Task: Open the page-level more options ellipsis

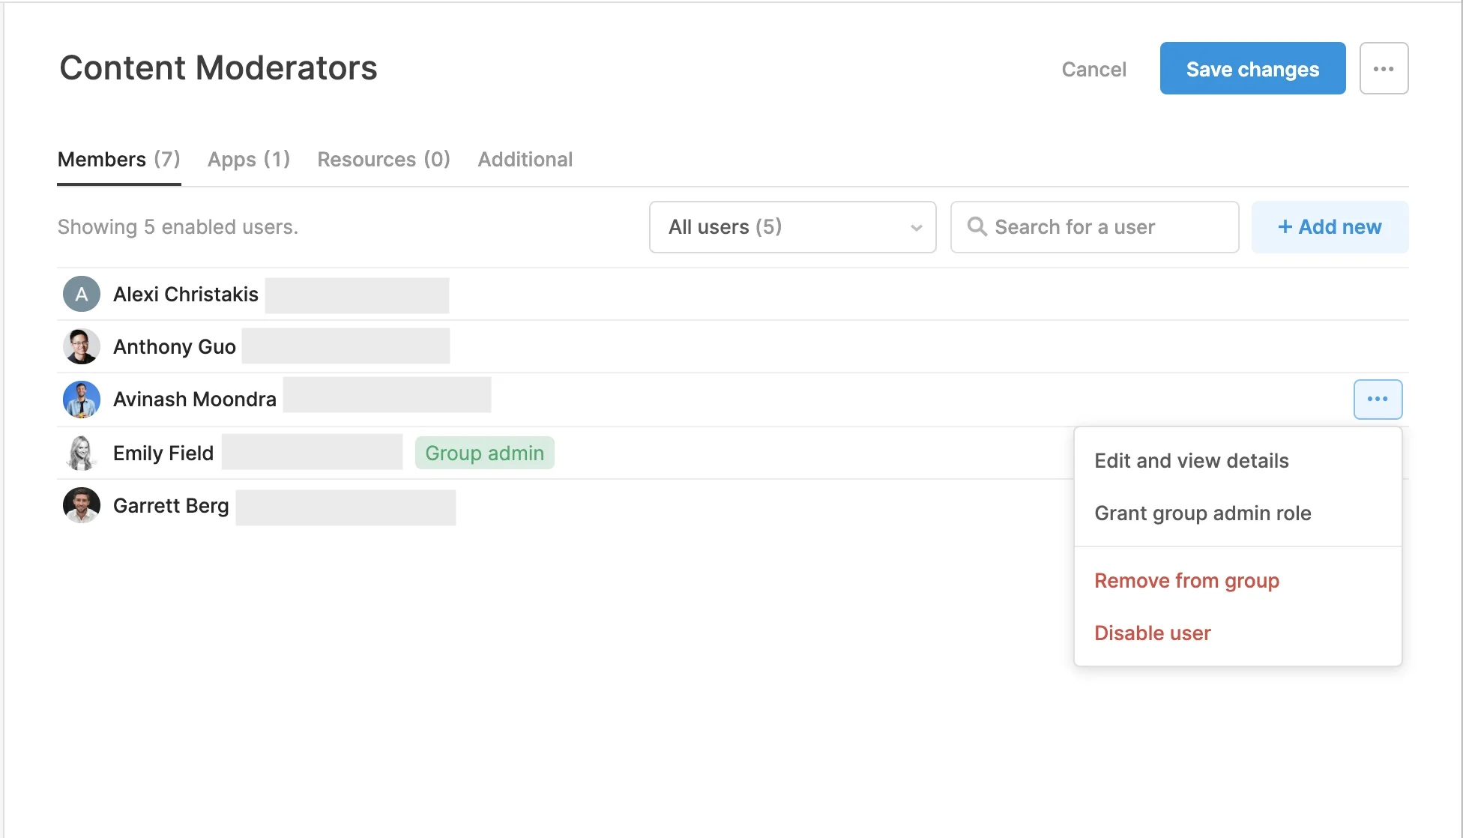Action: pos(1384,68)
